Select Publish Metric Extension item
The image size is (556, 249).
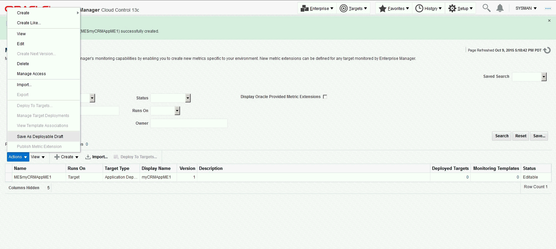(x=44, y=147)
